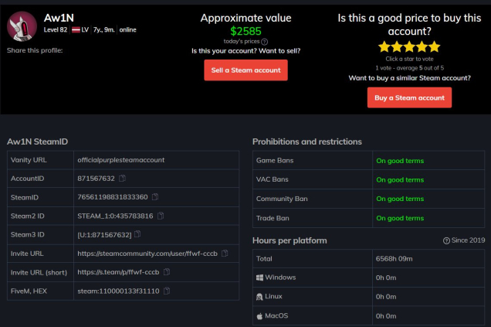Give a five-star rating

coord(435,46)
